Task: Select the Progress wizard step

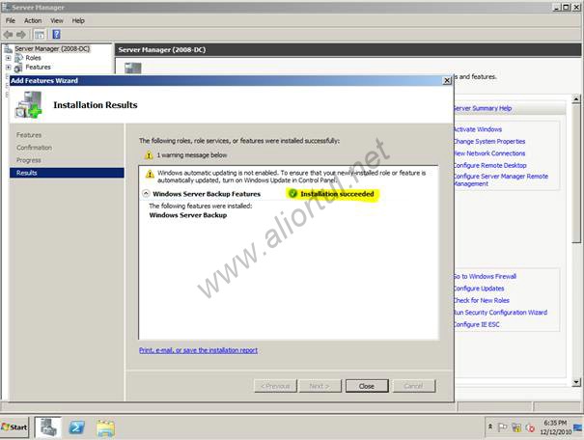Action: (x=29, y=160)
